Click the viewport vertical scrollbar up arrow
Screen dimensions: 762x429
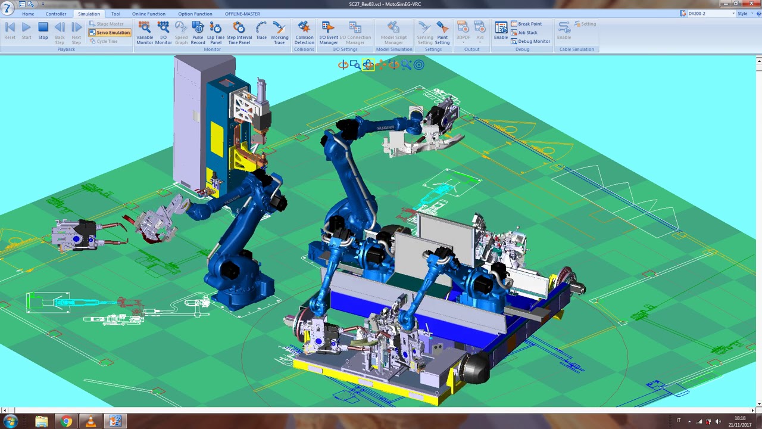pos(759,60)
